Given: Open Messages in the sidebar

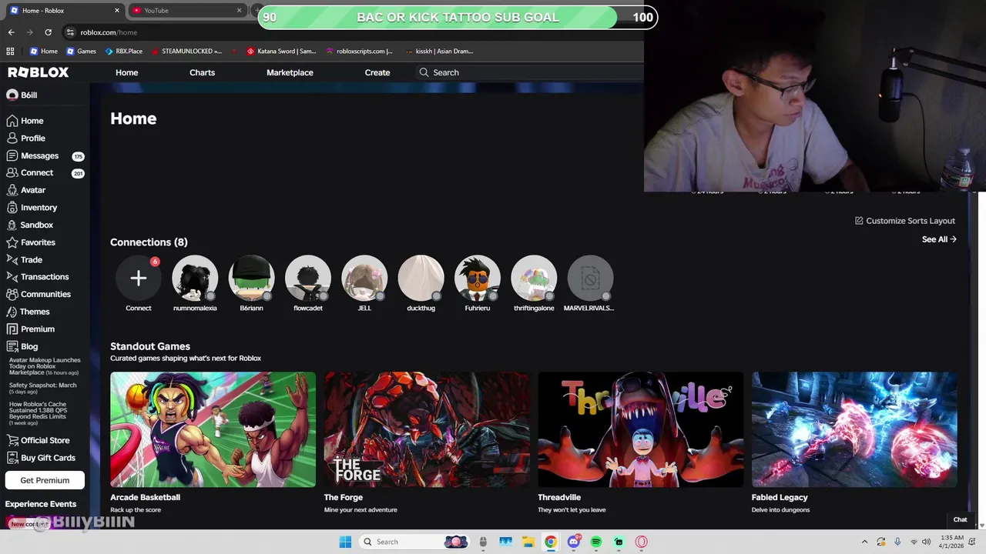Looking at the screenshot, I should 32,155.
